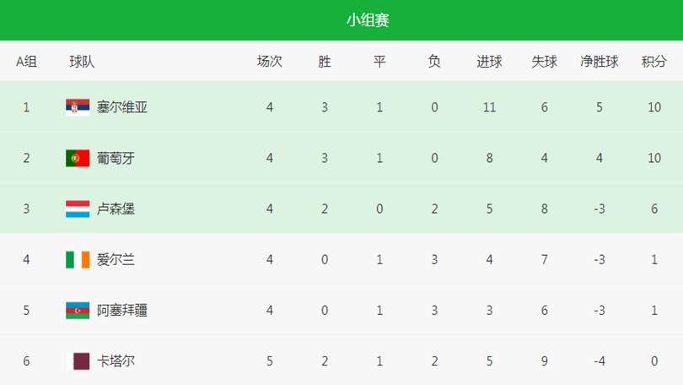Screen dimensions: 683x385
Task: Select the 卢森堡 team name
Action: click(116, 209)
